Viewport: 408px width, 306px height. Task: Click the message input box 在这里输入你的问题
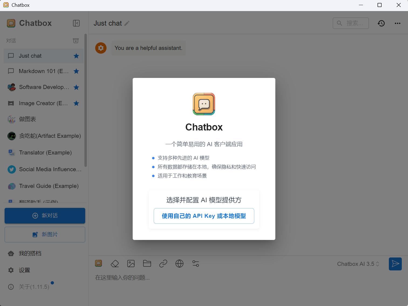248,278
